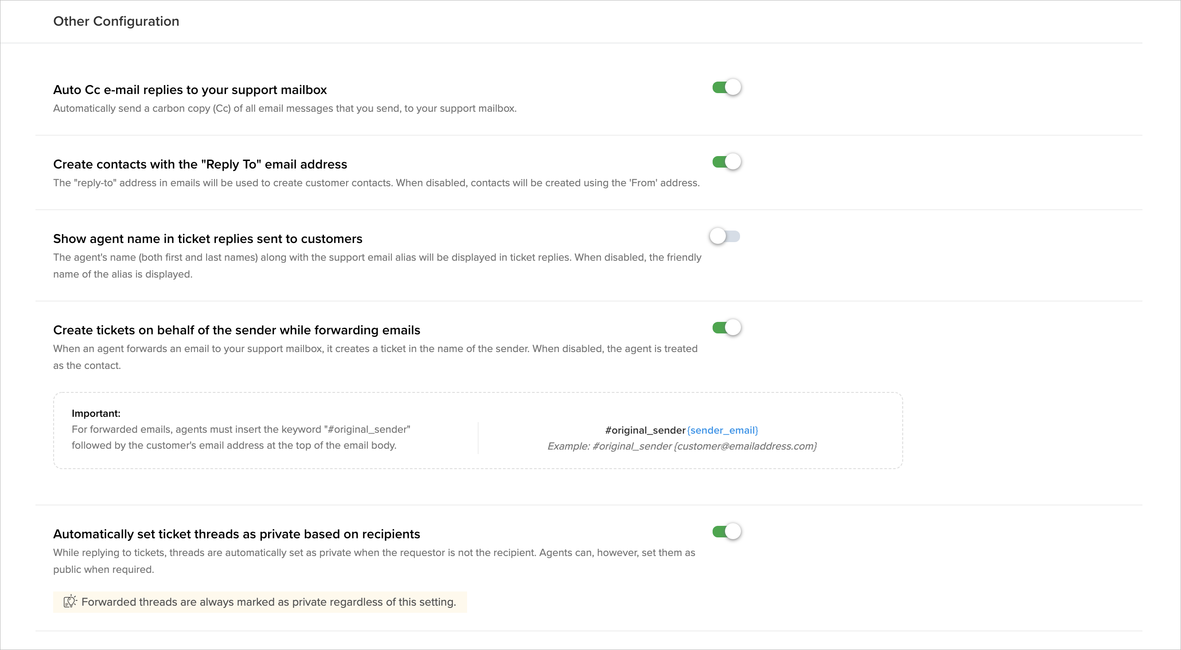This screenshot has width=1181, height=650.
Task: Click the agent's name alias description text
Action: [377, 258]
